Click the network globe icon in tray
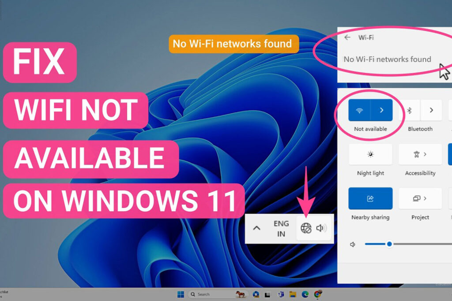452x301 pixels. click(306, 228)
